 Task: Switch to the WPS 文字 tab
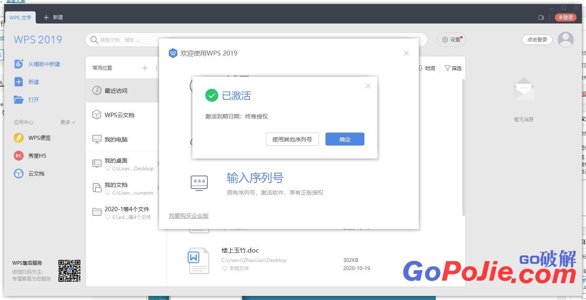(x=20, y=17)
